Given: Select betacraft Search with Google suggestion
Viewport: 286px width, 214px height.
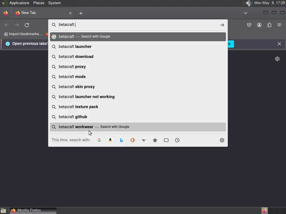Looking at the screenshot, I should click(138, 37).
